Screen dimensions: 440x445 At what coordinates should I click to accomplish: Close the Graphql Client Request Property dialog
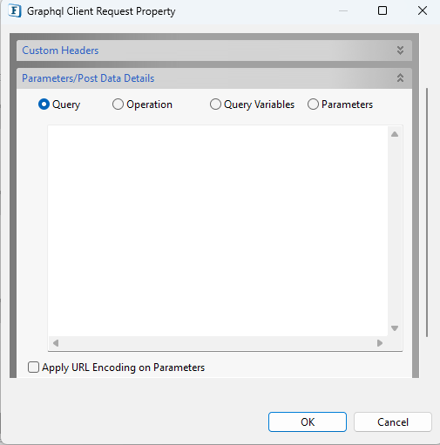(423, 10)
